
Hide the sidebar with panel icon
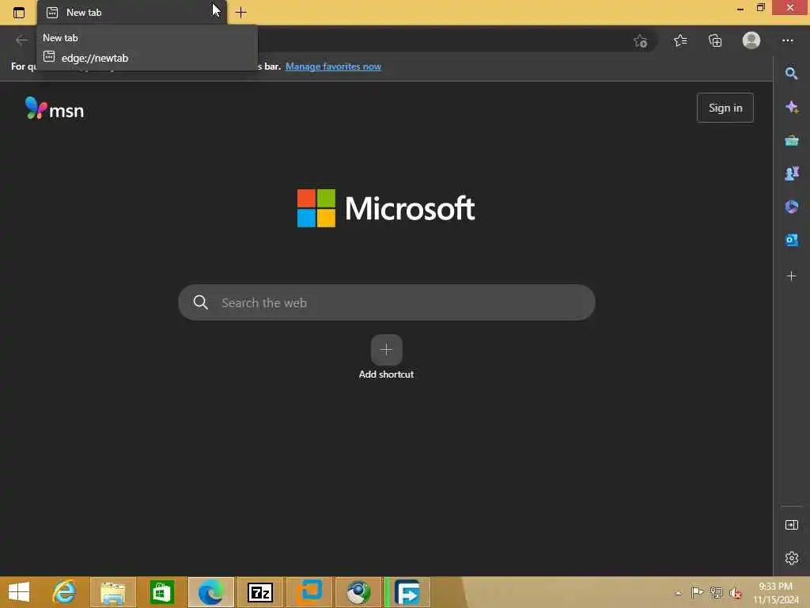tap(791, 526)
